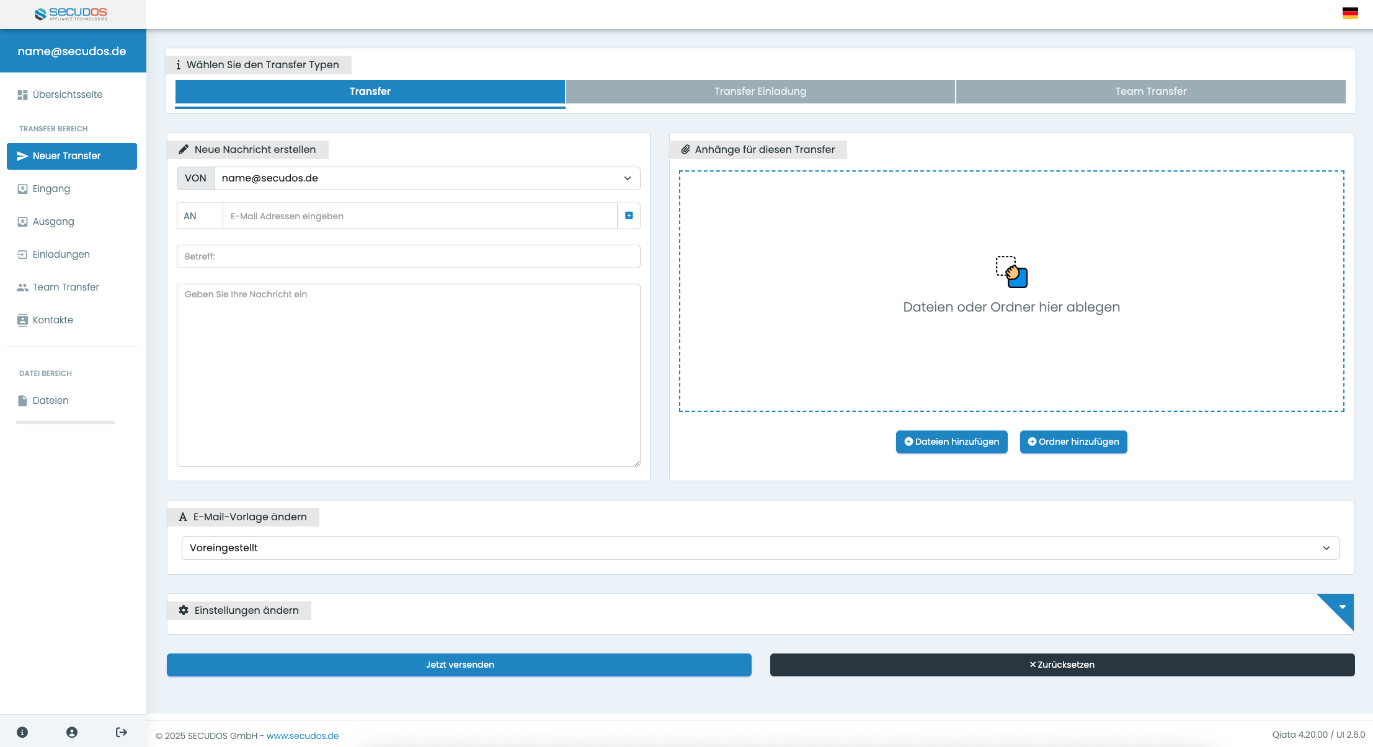Click the sidebar horizontal scrollbar

tap(66, 422)
